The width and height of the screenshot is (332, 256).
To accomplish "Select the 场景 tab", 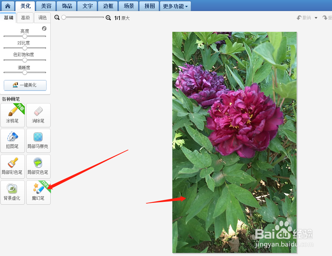I will click(x=129, y=6).
